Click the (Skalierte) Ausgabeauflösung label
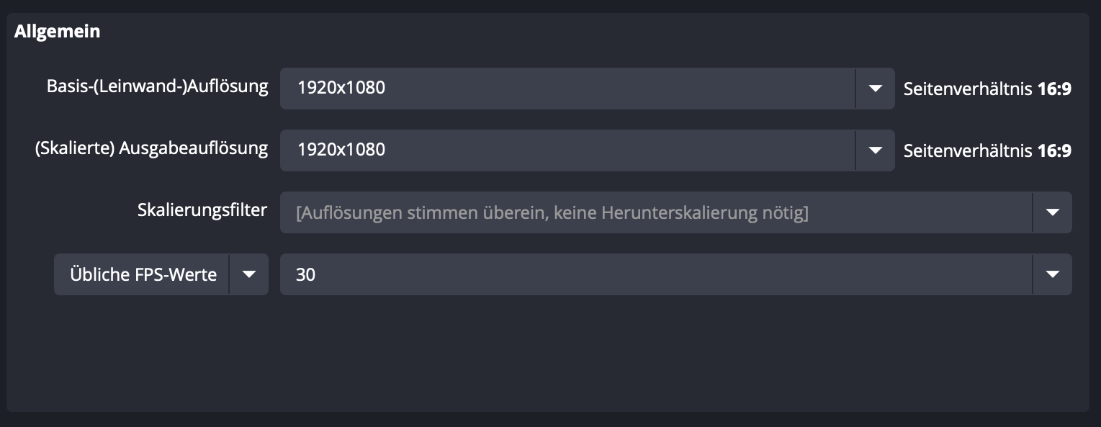 coord(151,149)
